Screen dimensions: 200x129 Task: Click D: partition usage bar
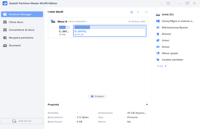pos(110,27)
